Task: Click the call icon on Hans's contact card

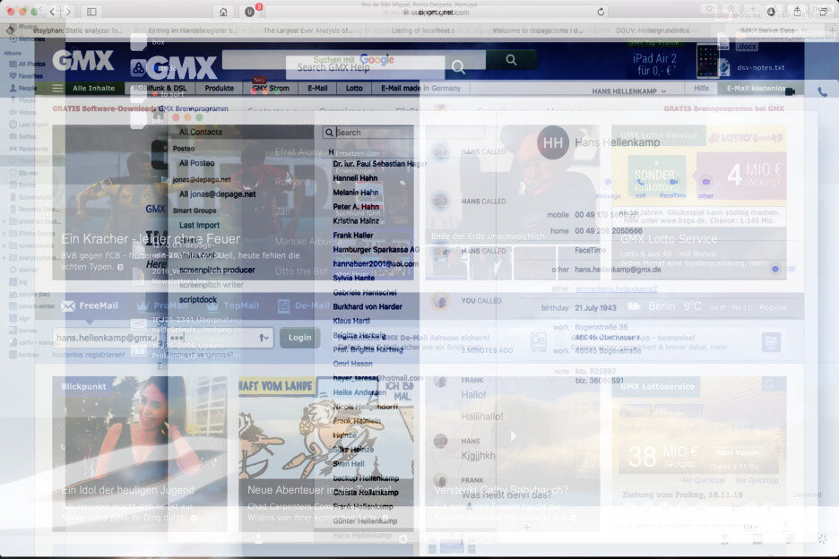Action: point(641,183)
